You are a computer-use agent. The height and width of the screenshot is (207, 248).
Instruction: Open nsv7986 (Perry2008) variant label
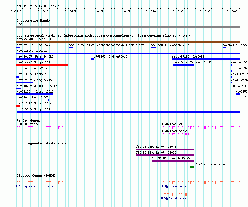(x=33, y=97)
